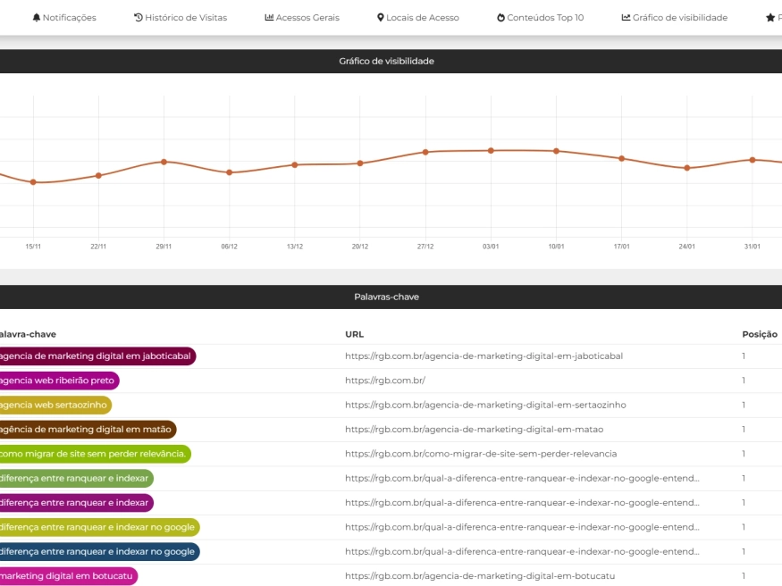Click the line chart icon beside Gráfico de visibilidade

626,18
